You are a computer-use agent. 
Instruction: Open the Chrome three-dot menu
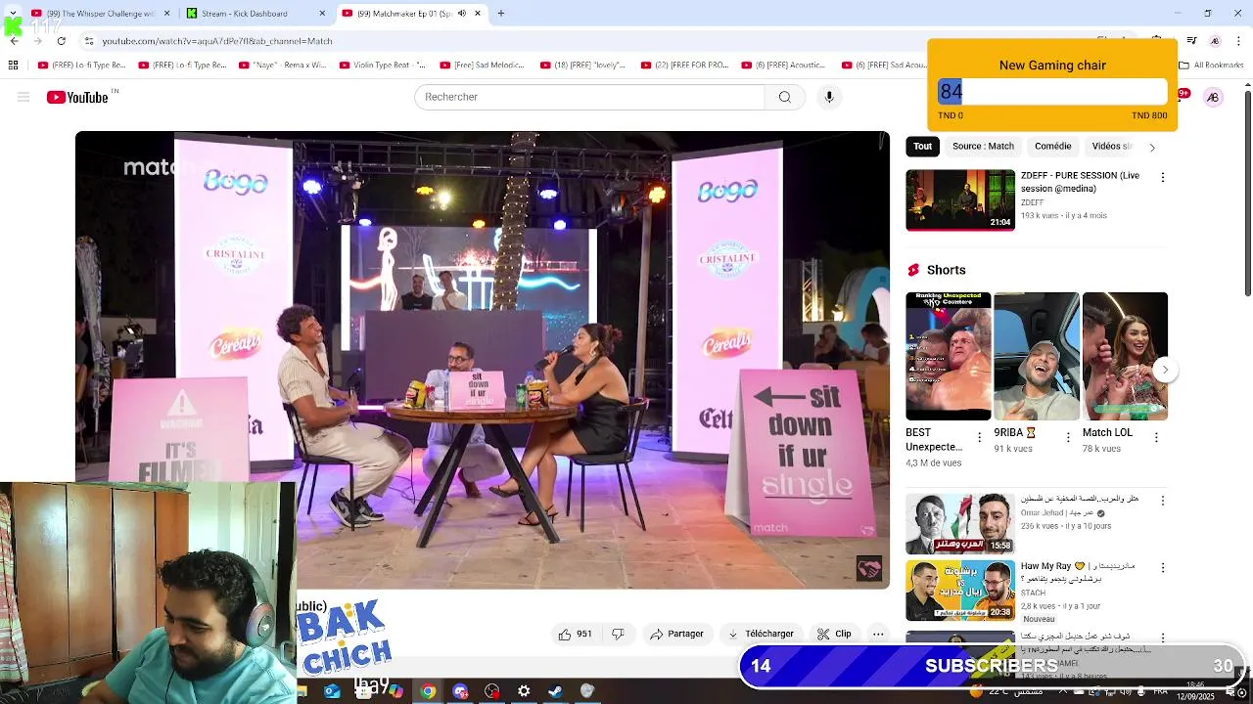click(x=1236, y=41)
